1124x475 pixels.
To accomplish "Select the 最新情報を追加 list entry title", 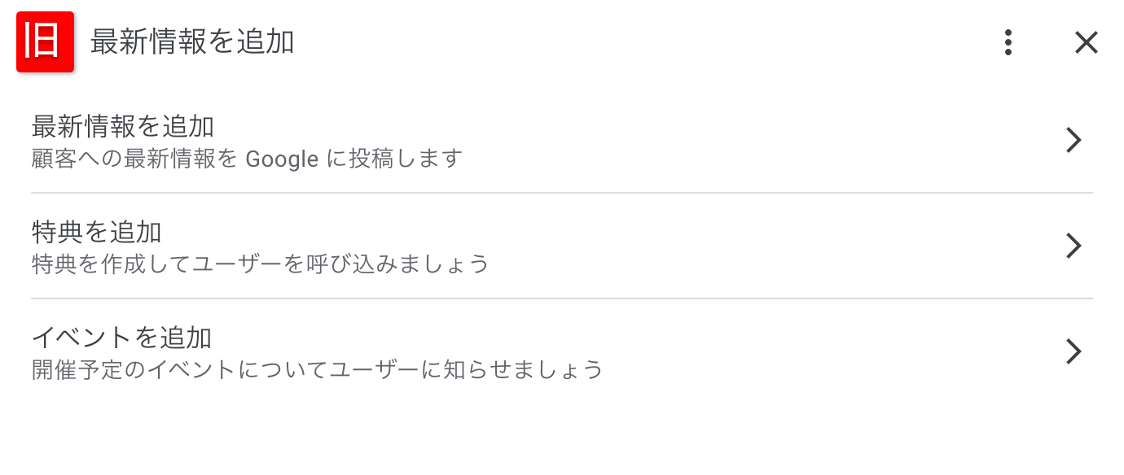I will pyautogui.click(x=123, y=127).
